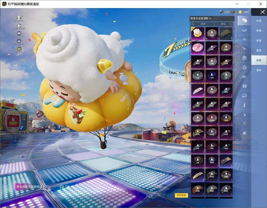Switch to the 时装 tab
This screenshot has height=208, width=267.
coord(259,21)
